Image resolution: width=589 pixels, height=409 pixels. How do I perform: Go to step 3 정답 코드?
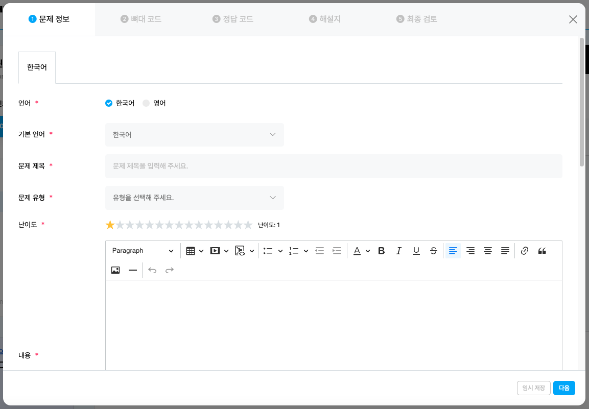pos(233,19)
